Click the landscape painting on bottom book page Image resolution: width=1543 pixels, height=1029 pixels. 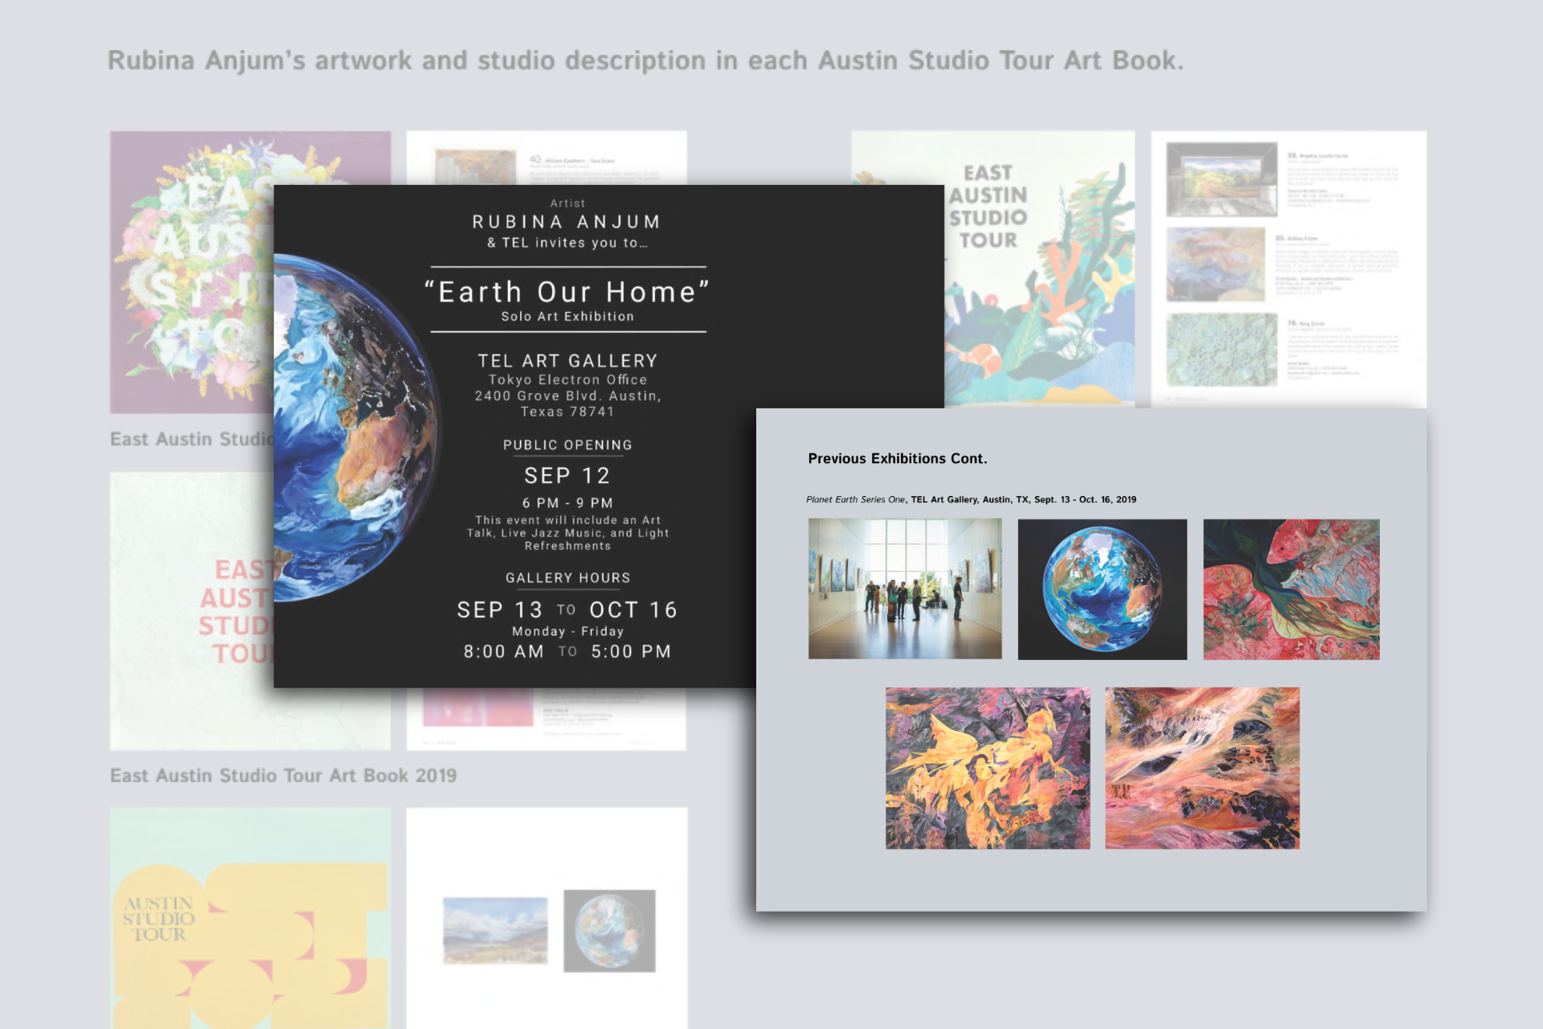495,930
